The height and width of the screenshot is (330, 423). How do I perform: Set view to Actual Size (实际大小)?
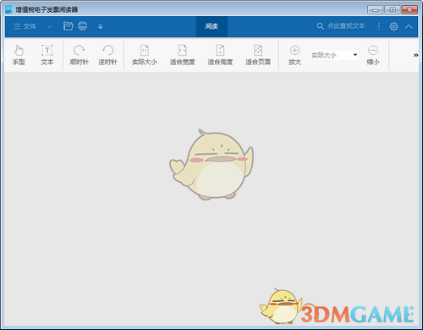pos(145,55)
